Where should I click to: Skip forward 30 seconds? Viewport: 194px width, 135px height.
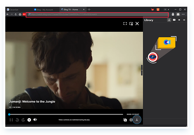(23, 120)
